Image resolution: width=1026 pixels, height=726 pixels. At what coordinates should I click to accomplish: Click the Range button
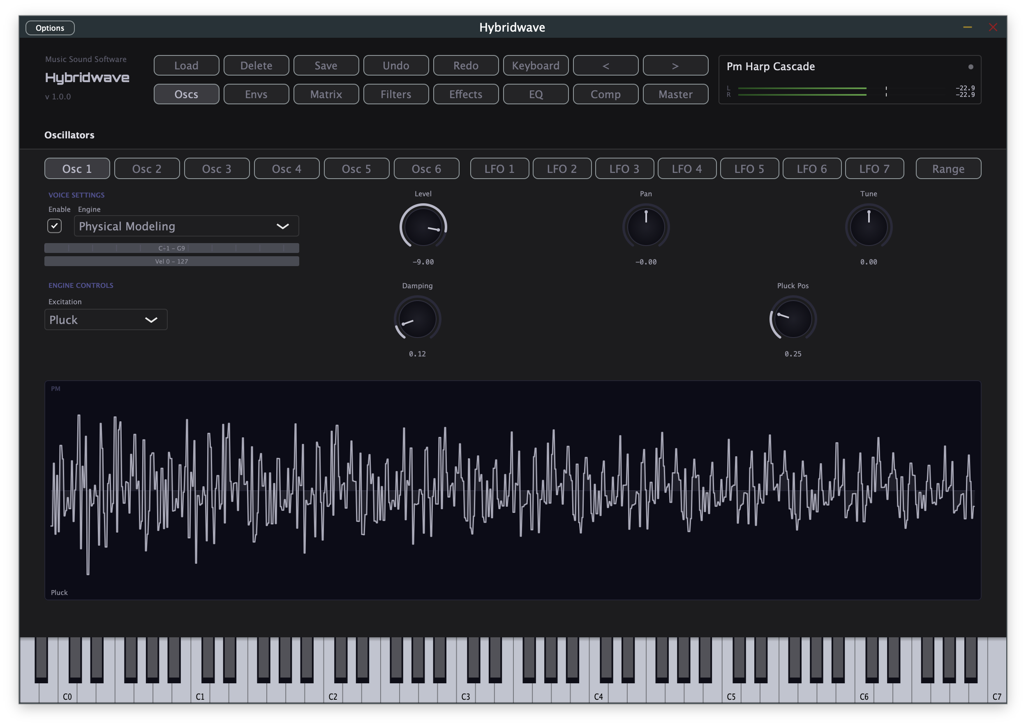948,168
